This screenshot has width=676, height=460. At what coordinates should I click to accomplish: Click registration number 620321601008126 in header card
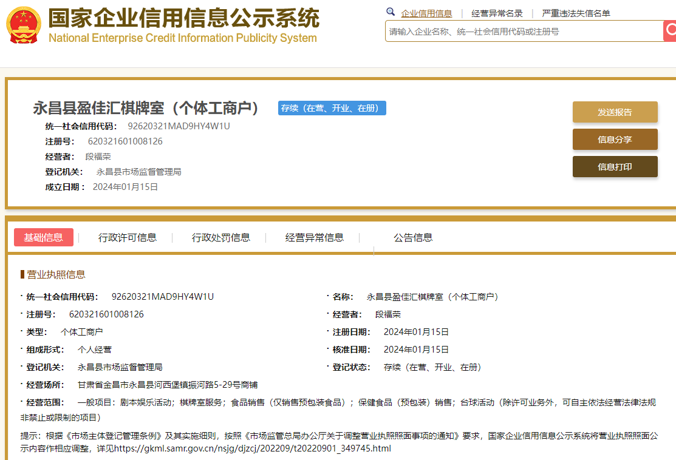[125, 141]
